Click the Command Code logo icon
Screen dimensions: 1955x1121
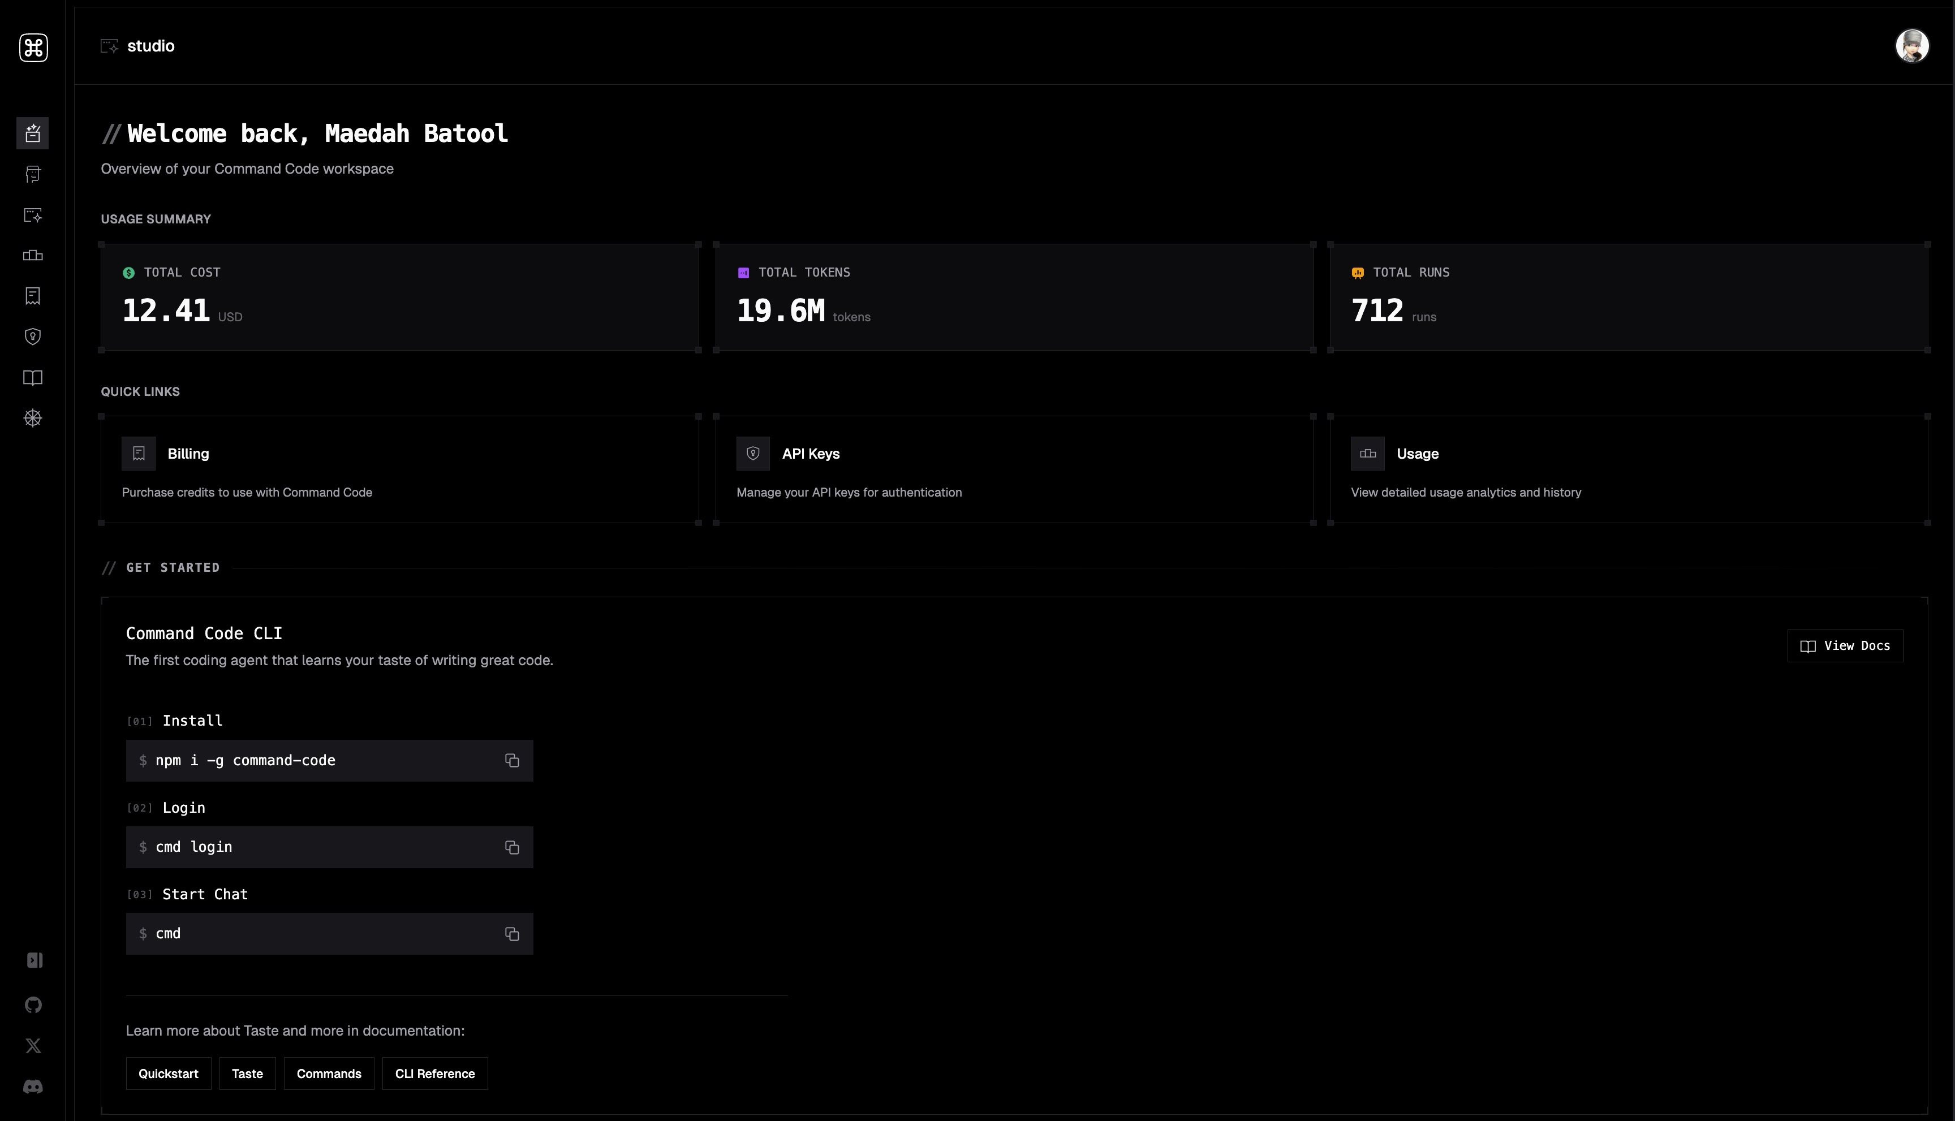[33, 48]
